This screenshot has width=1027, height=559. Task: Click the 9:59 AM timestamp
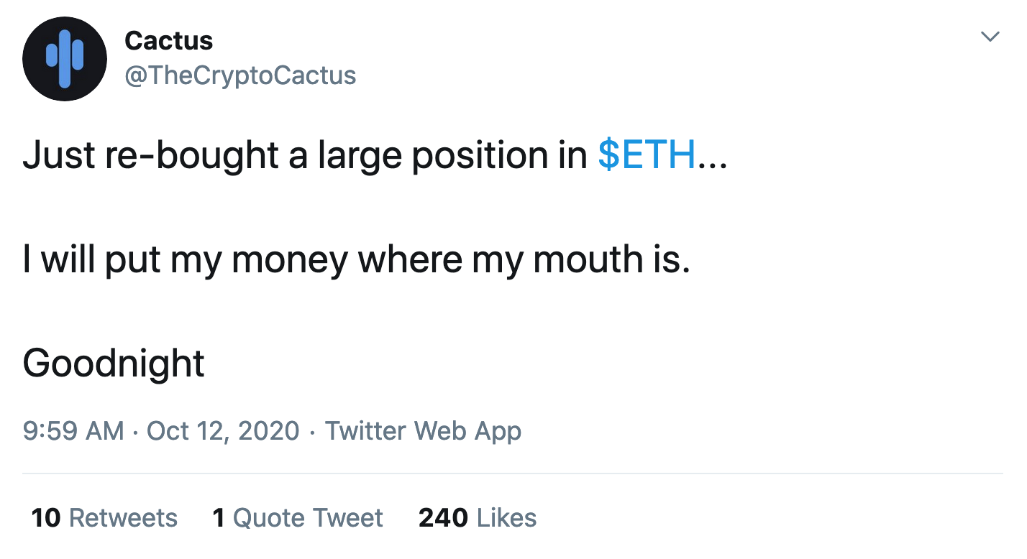pos(73,431)
